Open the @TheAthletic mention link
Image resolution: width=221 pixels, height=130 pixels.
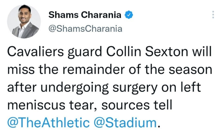[x=48, y=122]
